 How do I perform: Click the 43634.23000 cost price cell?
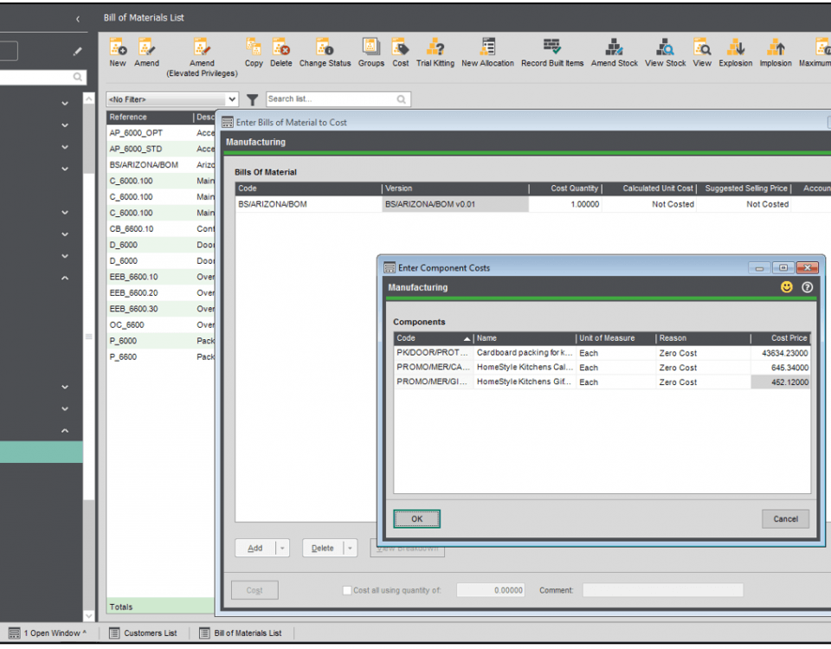pyautogui.click(x=781, y=353)
